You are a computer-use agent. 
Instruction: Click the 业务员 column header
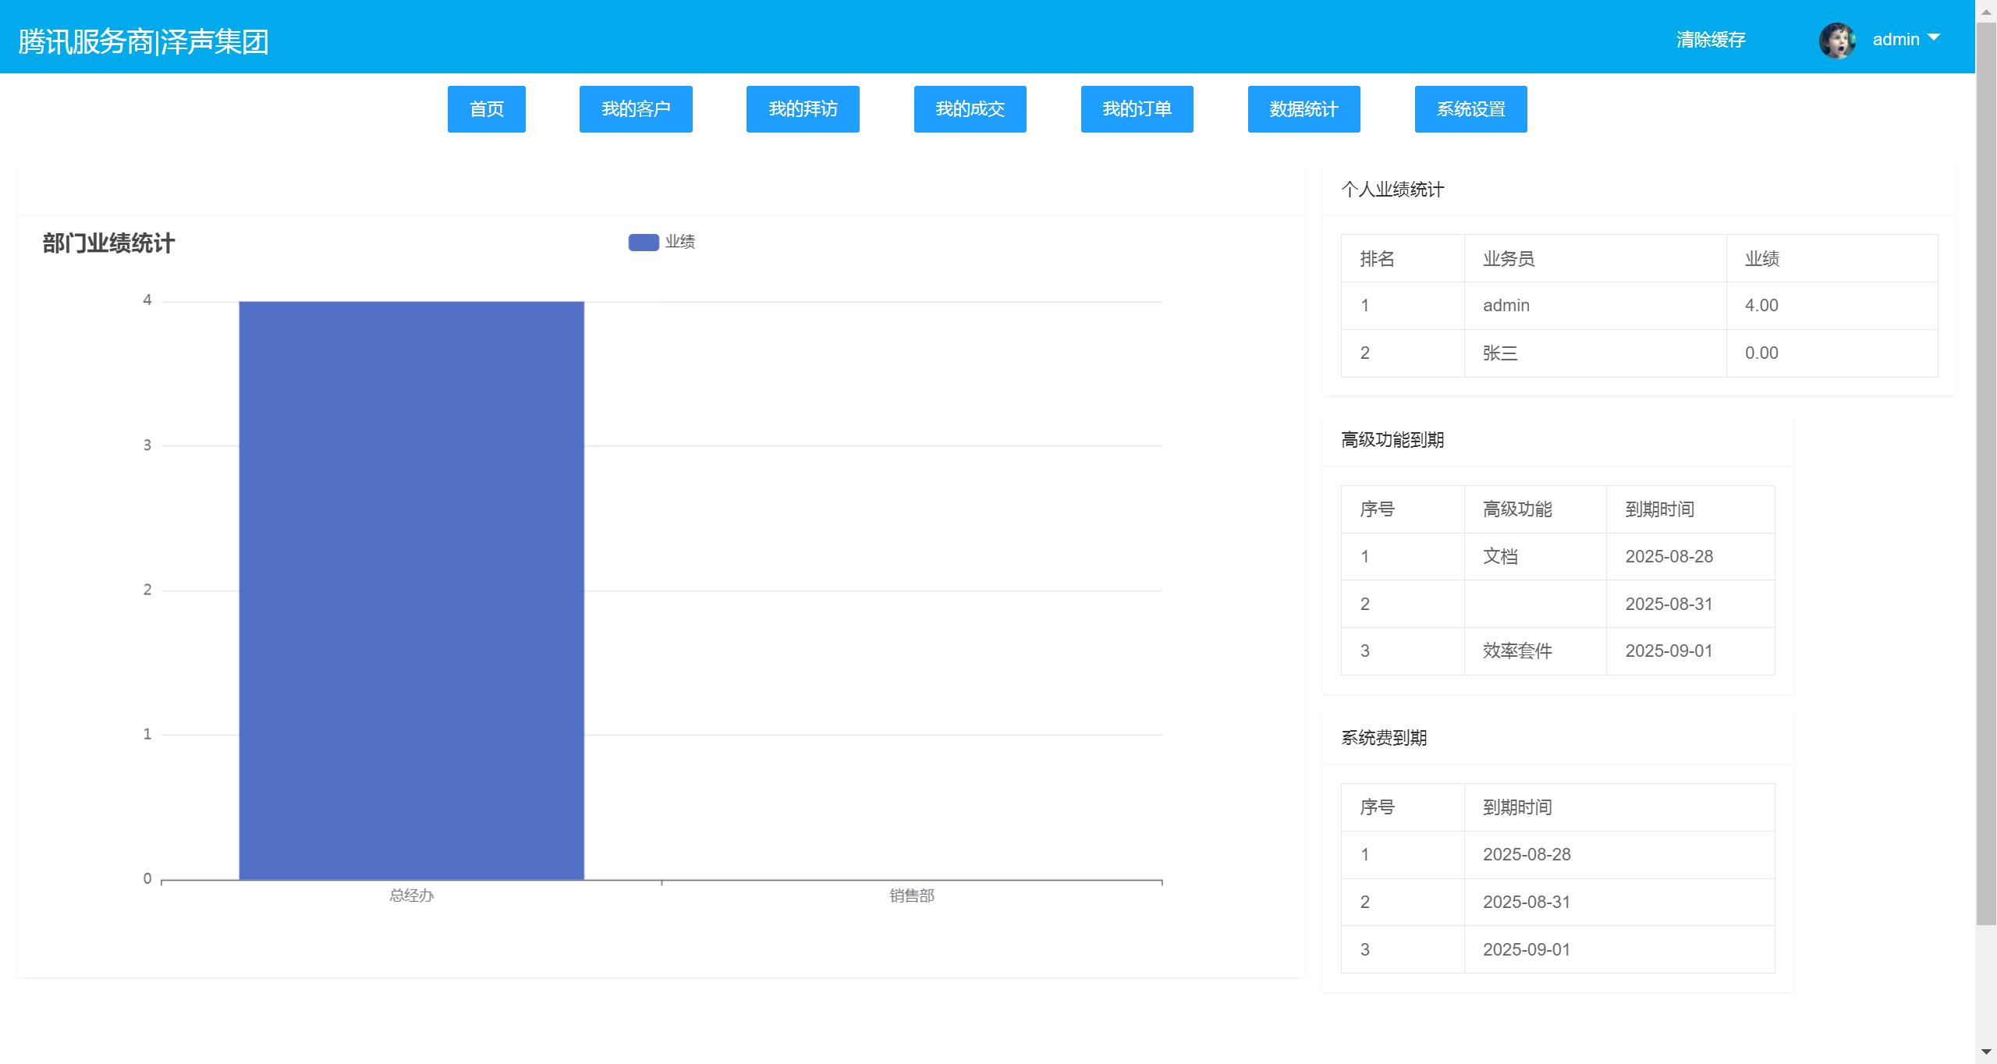pos(1595,259)
